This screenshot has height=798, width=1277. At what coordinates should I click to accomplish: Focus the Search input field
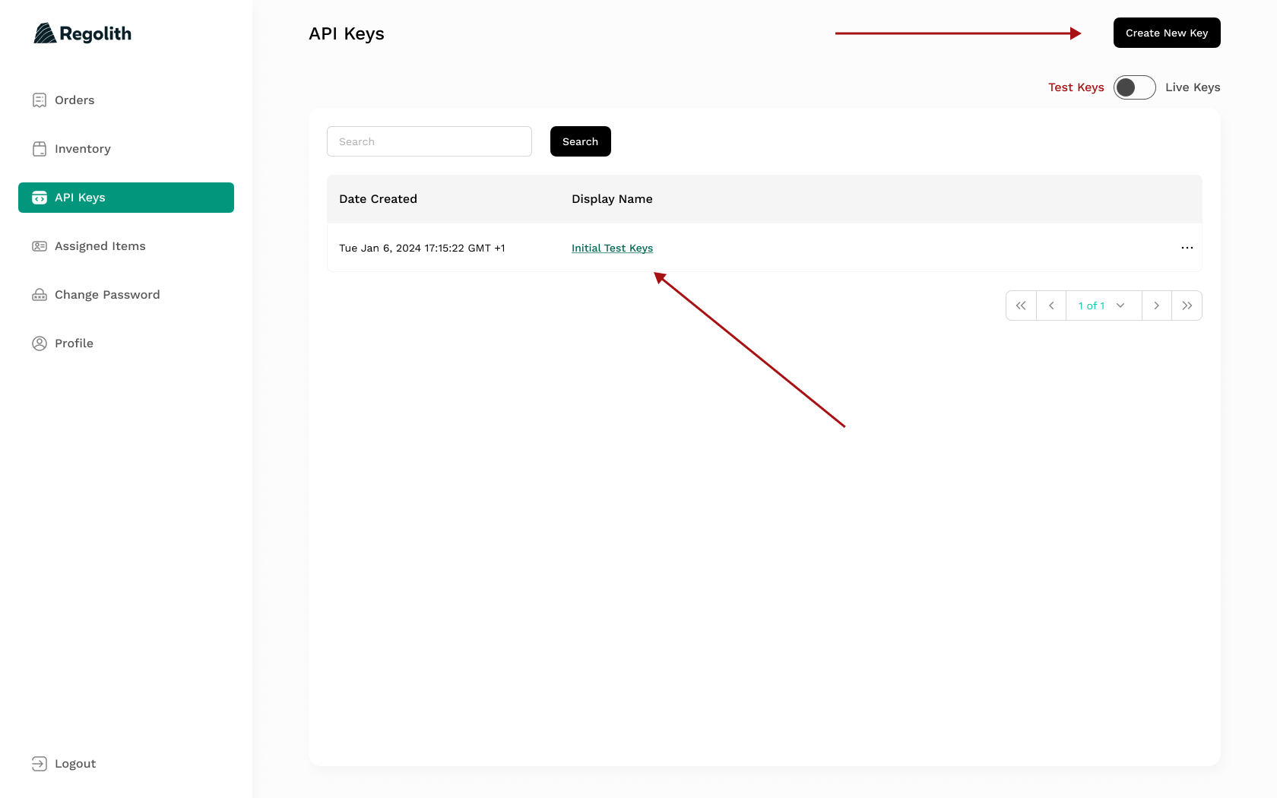click(x=429, y=141)
